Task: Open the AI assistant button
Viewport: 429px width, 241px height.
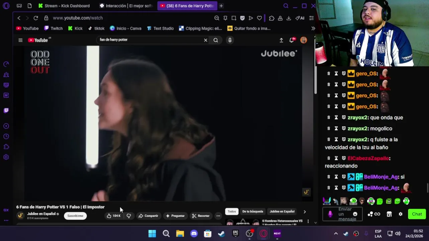Action: pos(300,18)
